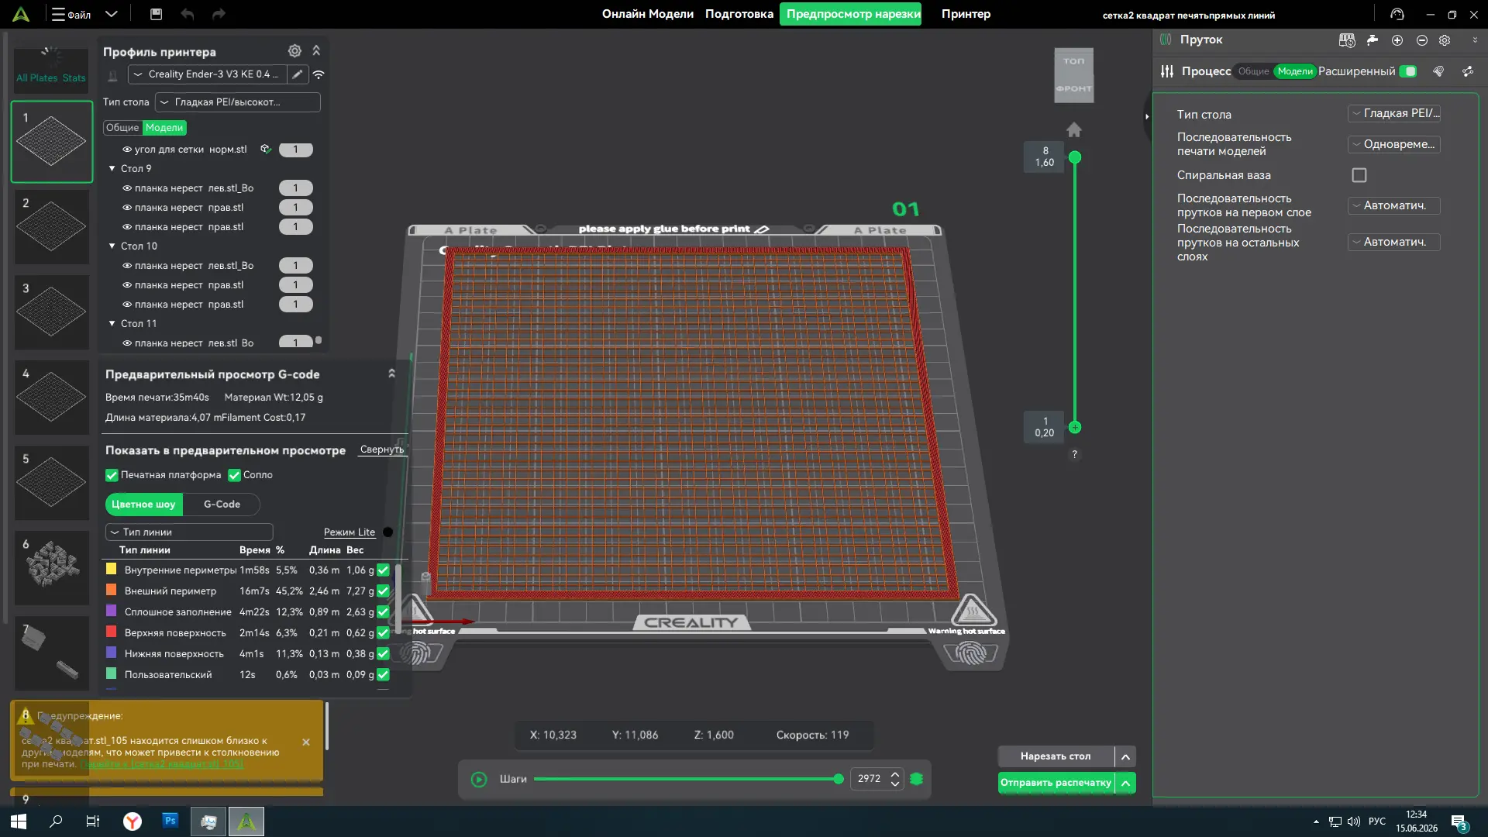Click the Шаги step slider handle
This screenshot has width=1488, height=837.
click(x=838, y=779)
